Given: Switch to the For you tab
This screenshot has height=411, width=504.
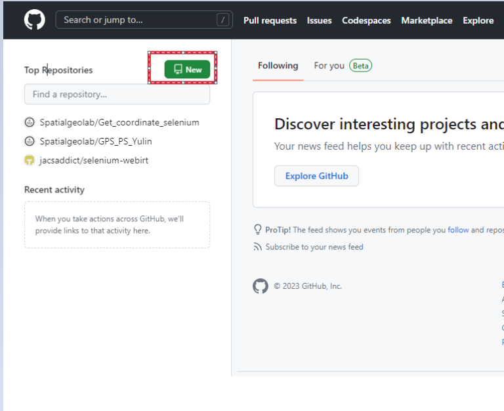Looking at the screenshot, I should pyautogui.click(x=329, y=66).
